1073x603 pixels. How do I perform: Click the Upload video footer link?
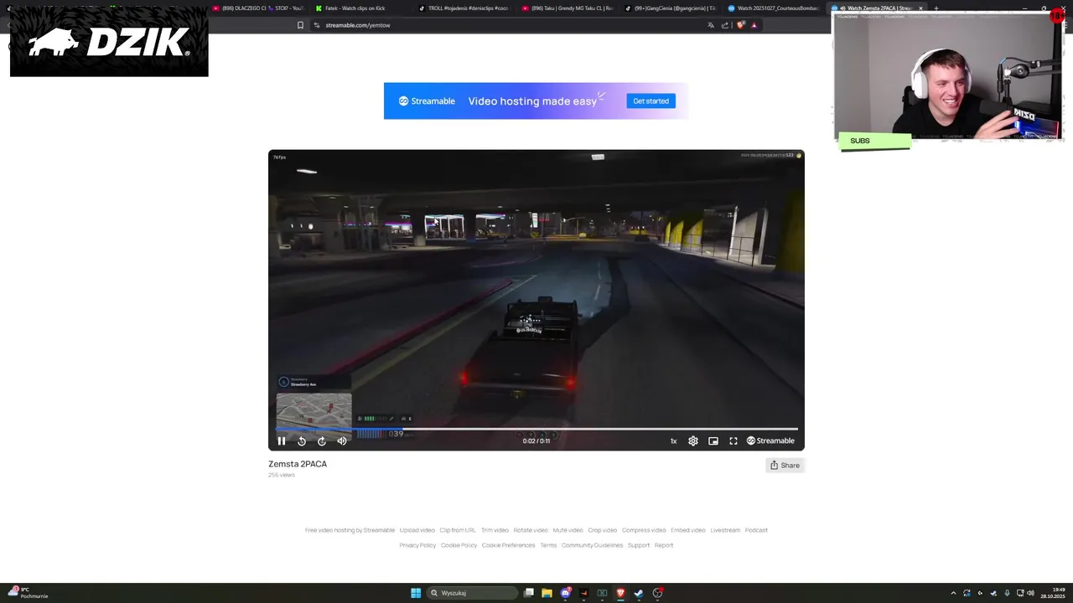click(x=417, y=530)
